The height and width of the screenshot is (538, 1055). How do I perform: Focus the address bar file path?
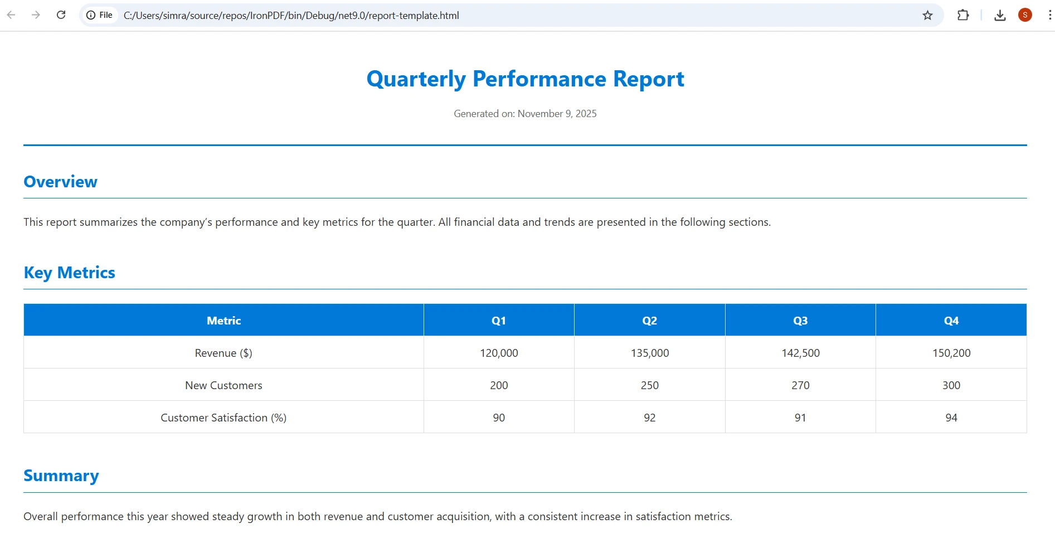[291, 16]
